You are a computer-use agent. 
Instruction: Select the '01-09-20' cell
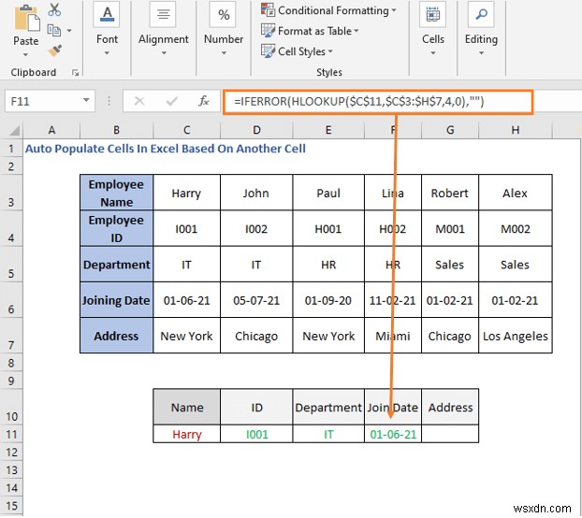point(328,300)
